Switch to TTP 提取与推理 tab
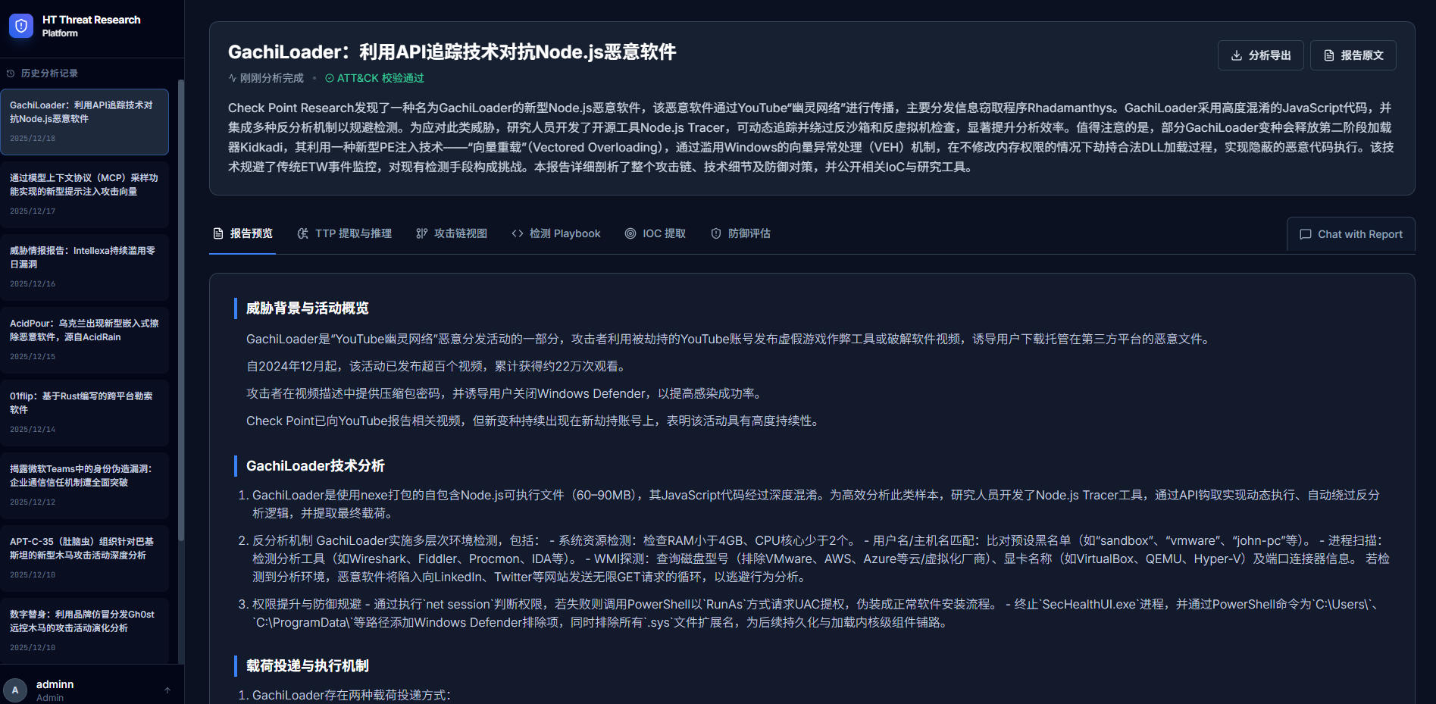This screenshot has width=1436, height=704. tap(345, 233)
